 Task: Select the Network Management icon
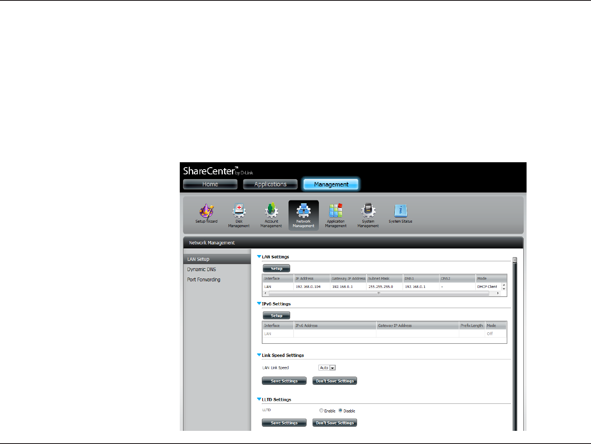[x=304, y=216]
